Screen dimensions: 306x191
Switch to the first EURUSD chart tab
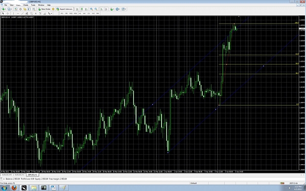tap(7, 175)
